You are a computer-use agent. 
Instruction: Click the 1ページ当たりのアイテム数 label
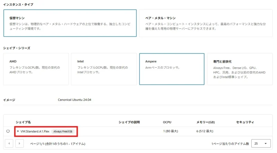[x=230, y=144]
